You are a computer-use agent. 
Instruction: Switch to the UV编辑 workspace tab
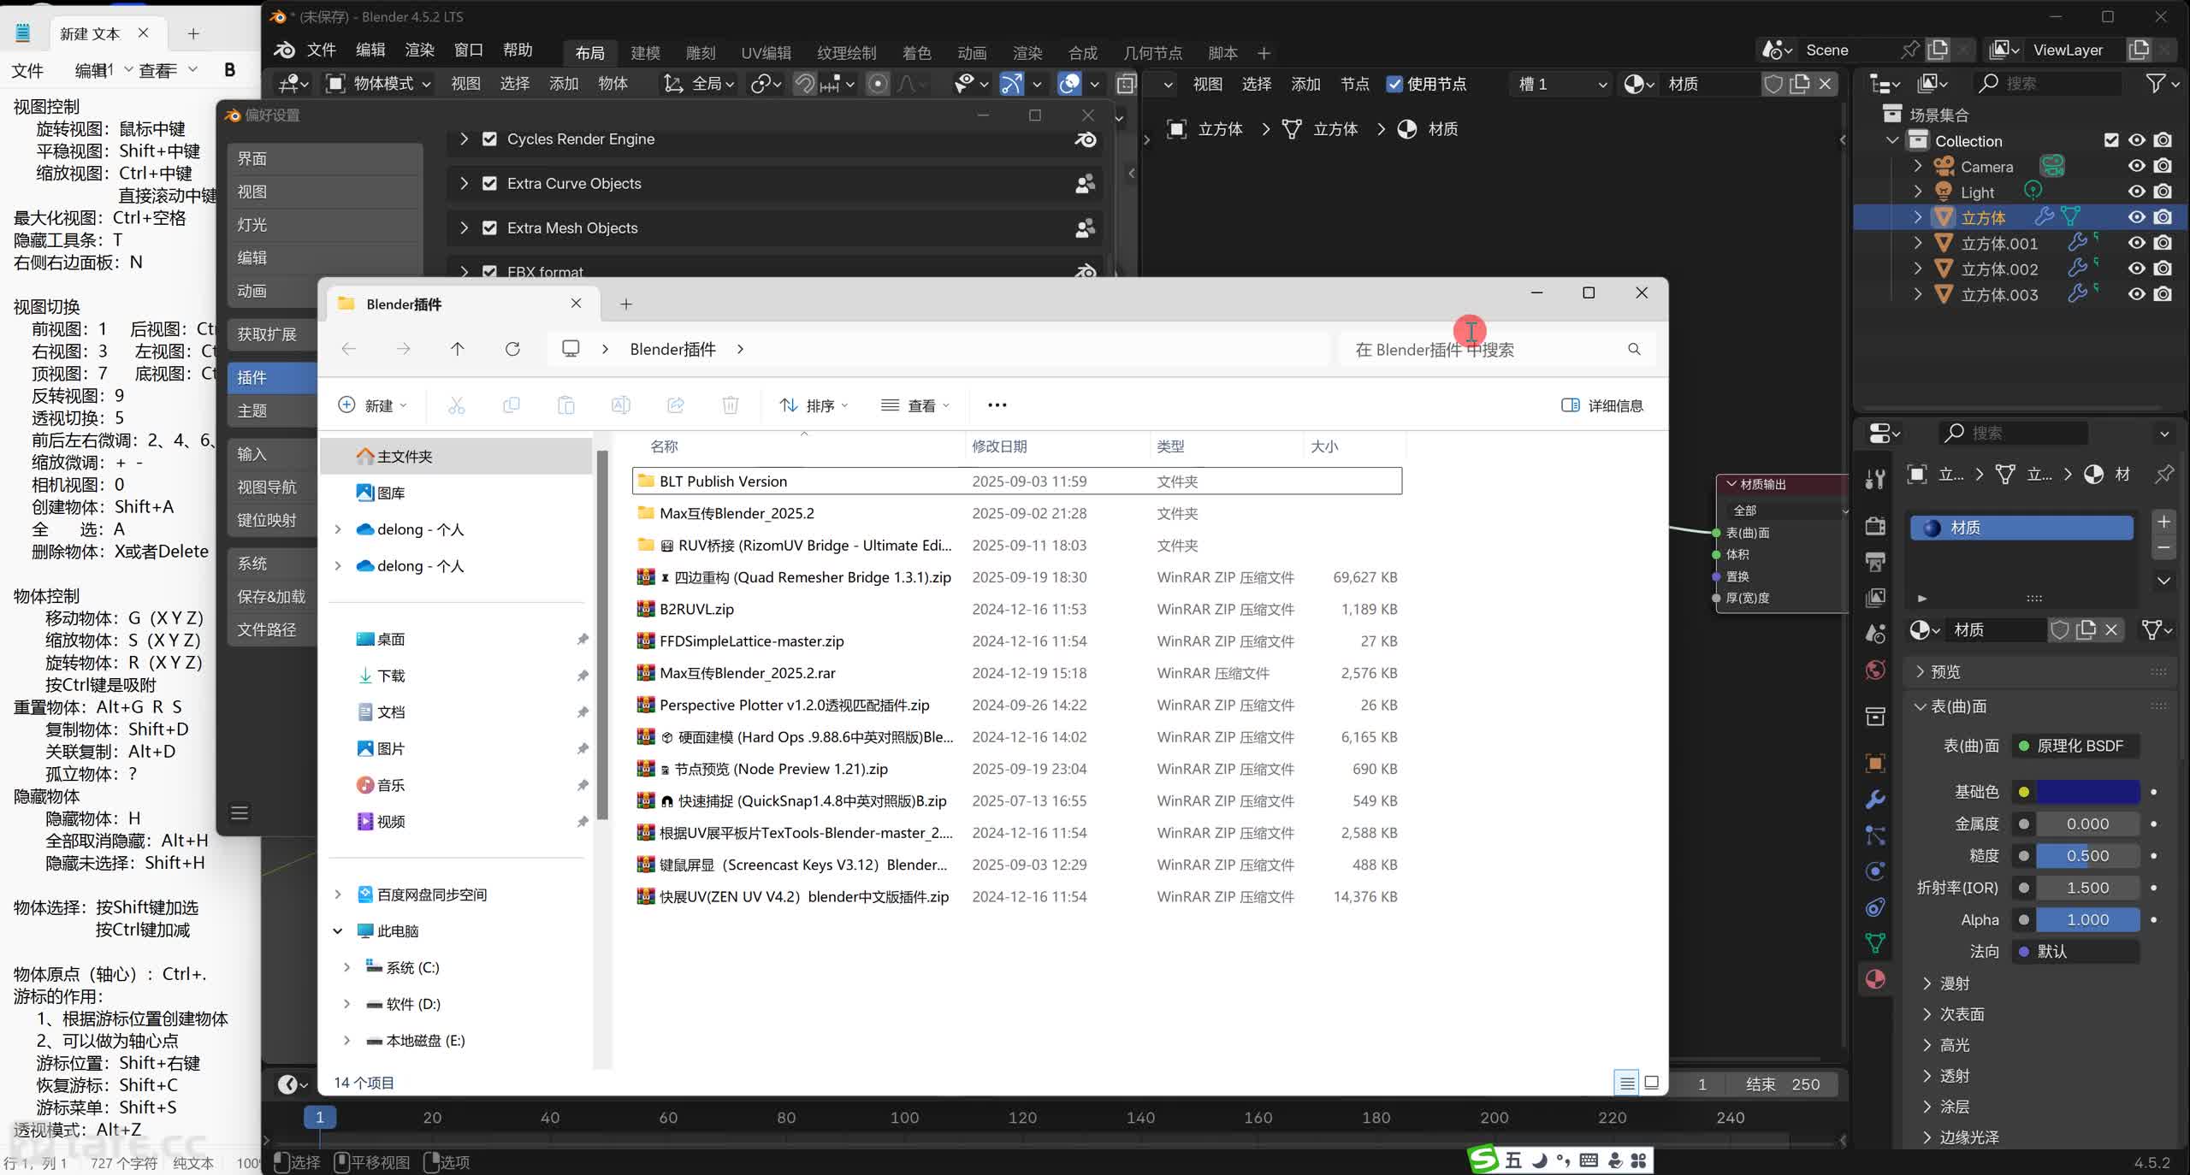pyautogui.click(x=766, y=53)
